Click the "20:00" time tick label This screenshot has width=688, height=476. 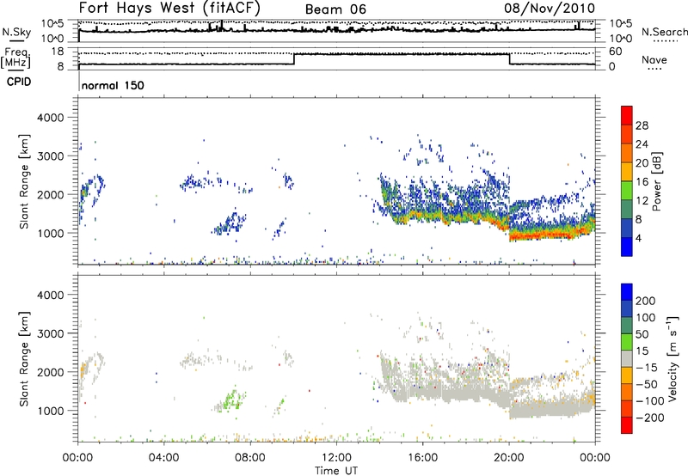[x=509, y=458]
